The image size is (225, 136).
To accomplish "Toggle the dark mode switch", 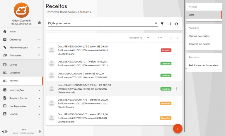I will (x=5, y=132).
